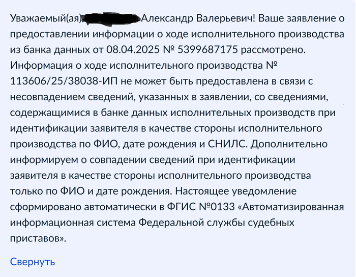356x277 pixels.
Task: Click the name Александр Валерьевич
Action: coord(198,18)
